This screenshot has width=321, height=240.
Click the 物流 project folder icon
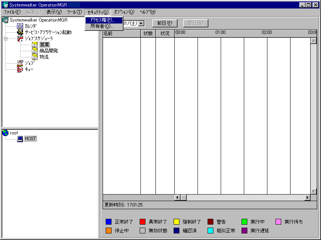[35, 57]
